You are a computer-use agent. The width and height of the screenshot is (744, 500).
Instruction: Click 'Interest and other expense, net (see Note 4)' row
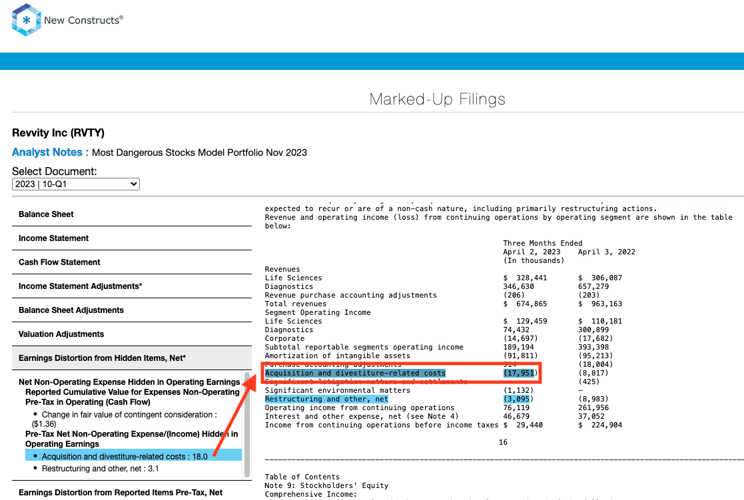pos(362,417)
